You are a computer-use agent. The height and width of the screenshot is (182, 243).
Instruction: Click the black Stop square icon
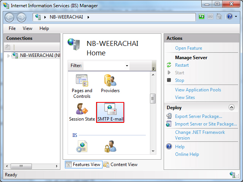169,80
